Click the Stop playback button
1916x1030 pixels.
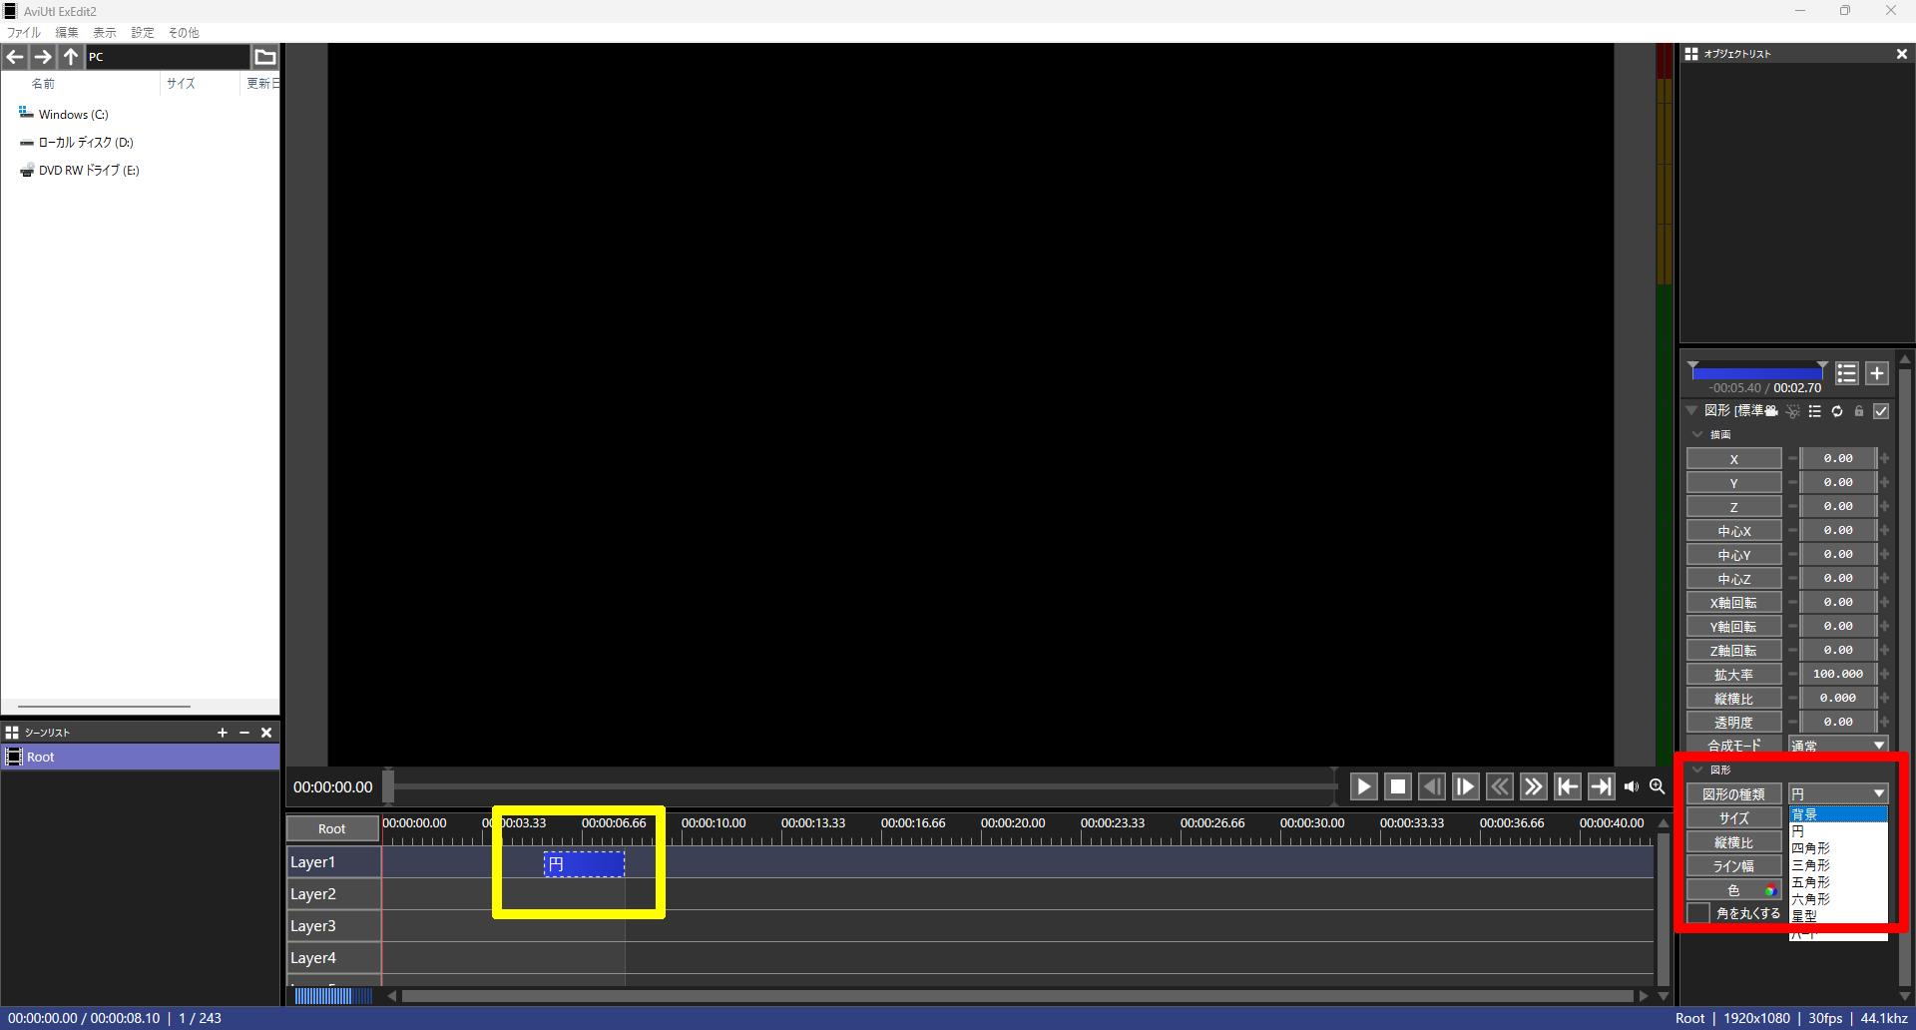pyautogui.click(x=1398, y=786)
